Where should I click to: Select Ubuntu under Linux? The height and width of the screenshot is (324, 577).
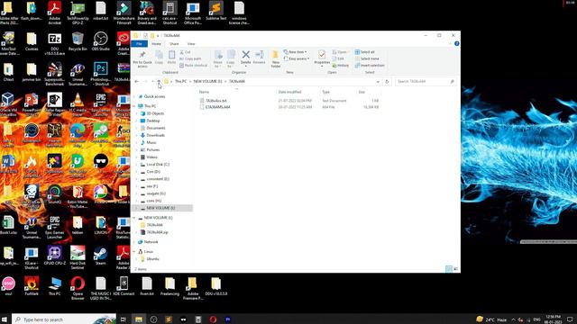(152, 259)
